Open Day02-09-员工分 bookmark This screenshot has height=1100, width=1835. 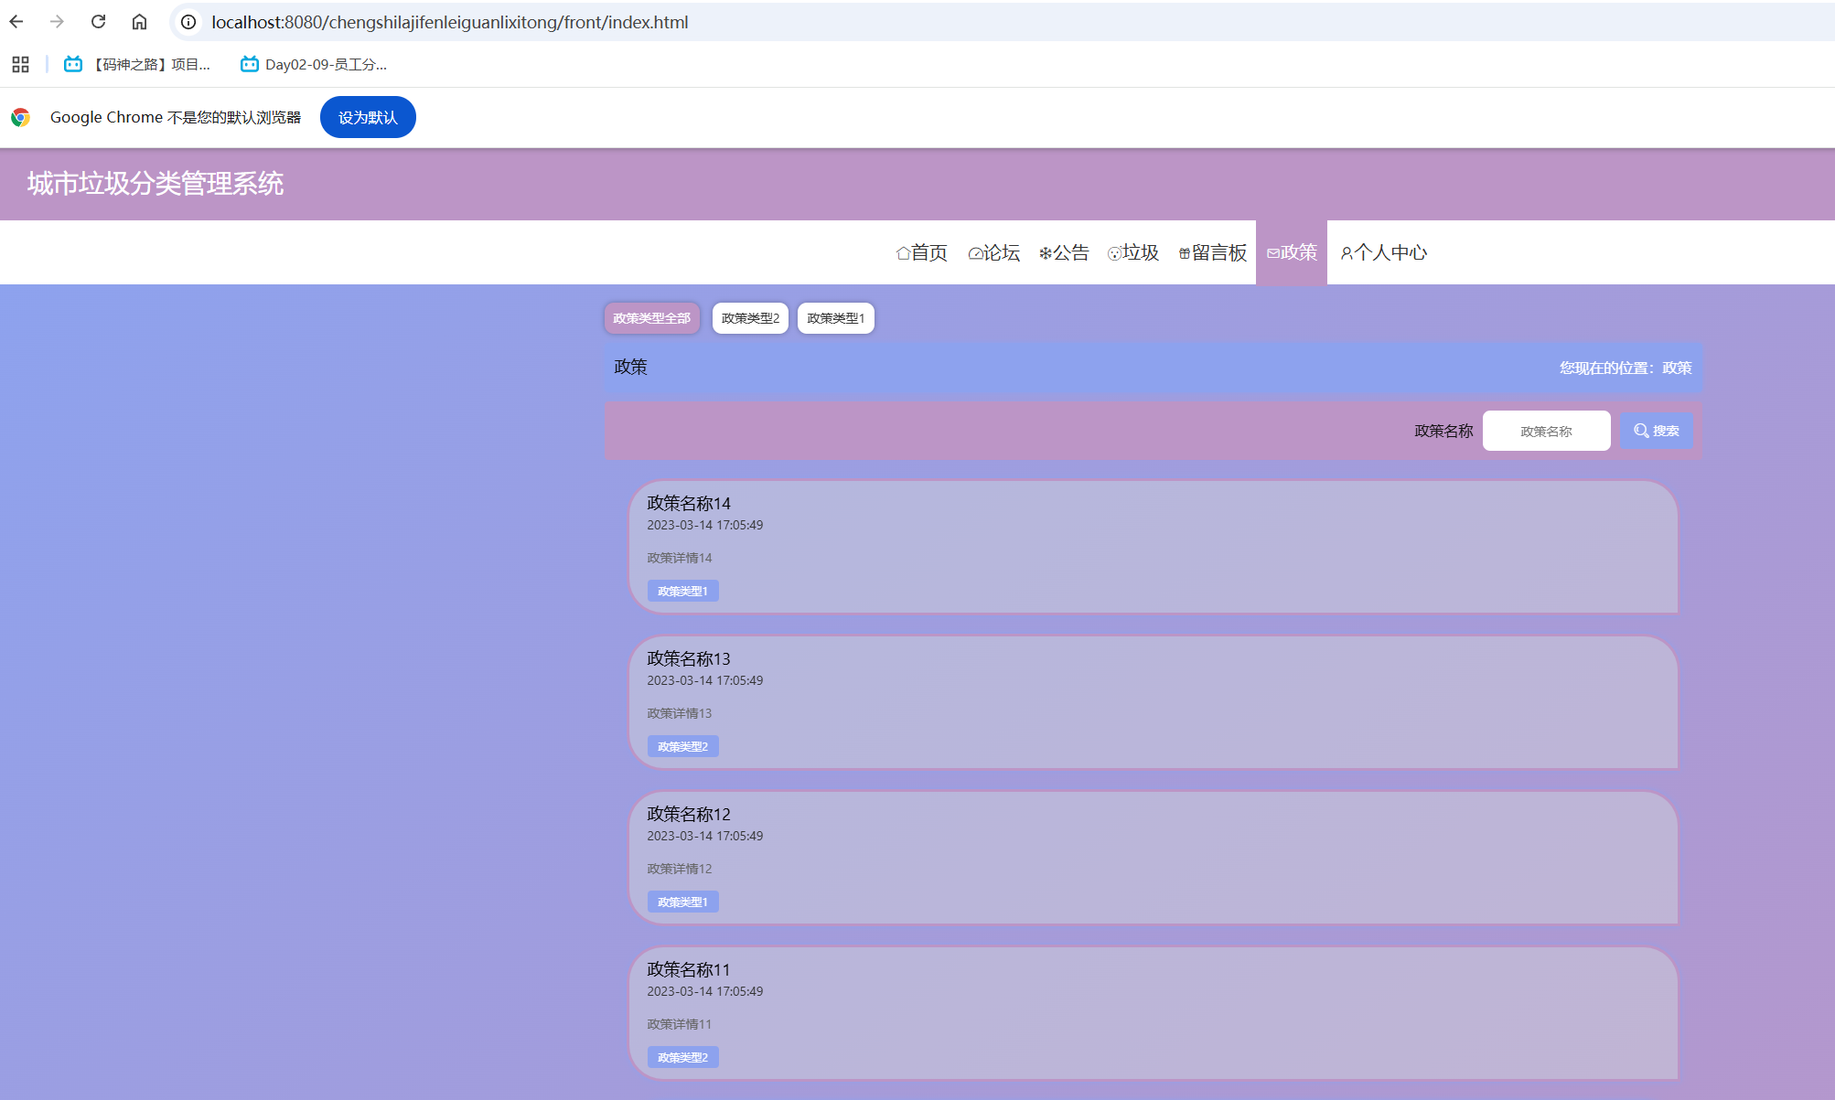click(x=314, y=64)
